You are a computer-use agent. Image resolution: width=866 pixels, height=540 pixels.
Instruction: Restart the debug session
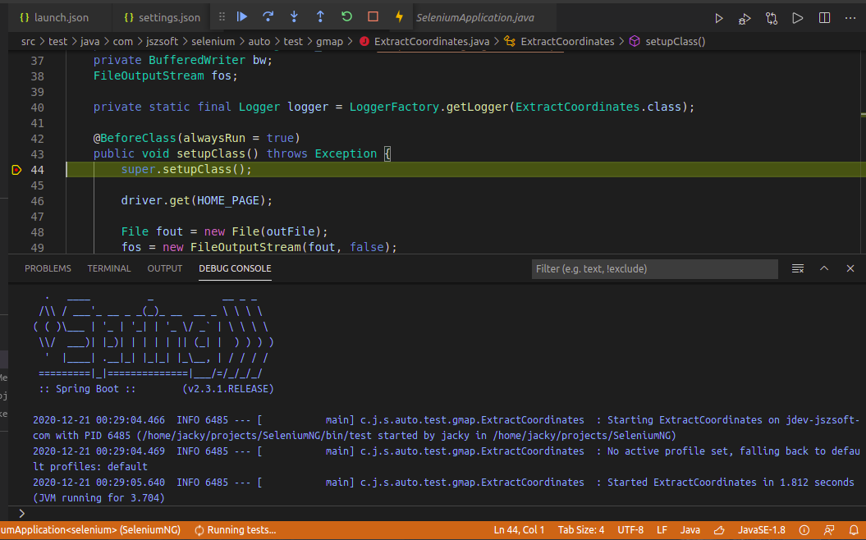click(347, 17)
